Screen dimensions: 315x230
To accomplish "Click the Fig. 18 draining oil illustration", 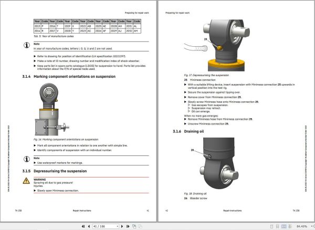I will pos(215,163).
